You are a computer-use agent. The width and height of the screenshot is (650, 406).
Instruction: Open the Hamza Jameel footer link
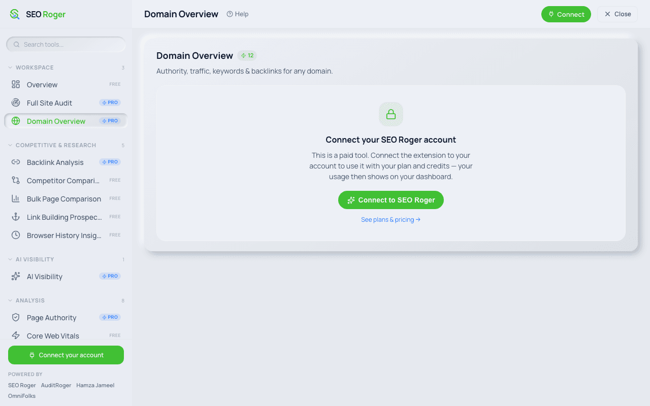(95, 385)
